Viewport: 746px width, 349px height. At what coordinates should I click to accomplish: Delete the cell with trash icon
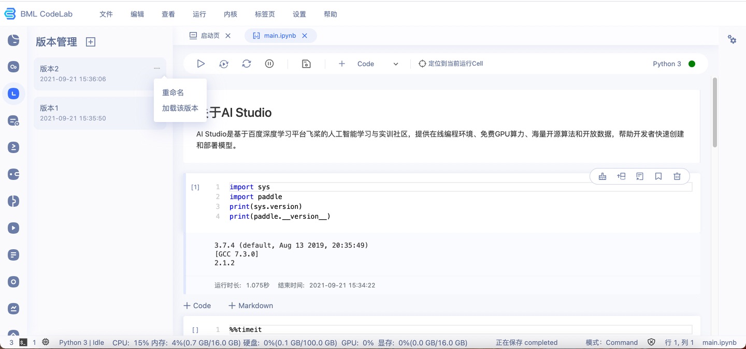677,176
